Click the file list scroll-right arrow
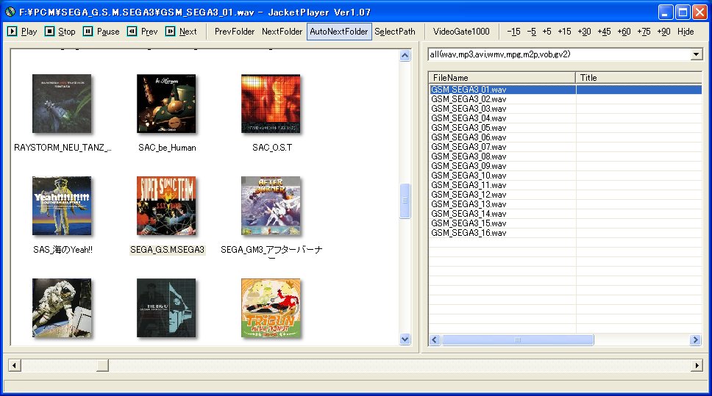 [695, 339]
